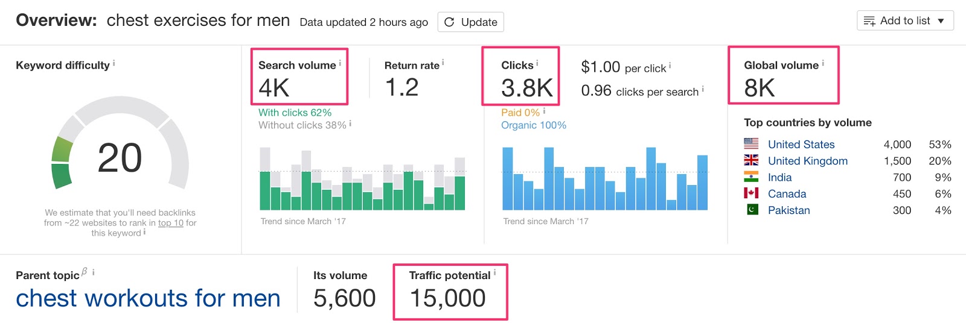Click Canada volume value 450
The width and height of the screenshot is (966, 323).
point(902,194)
